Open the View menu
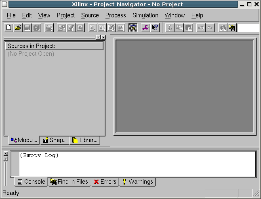This screenshot has height=199, width=261. pyautogui.click(x=44, y=15)
